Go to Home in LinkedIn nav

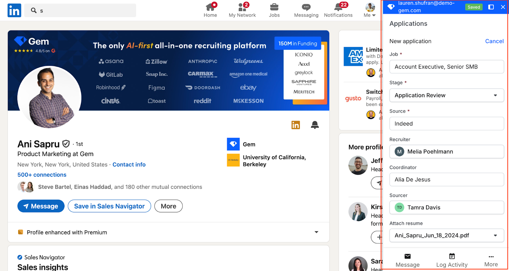tap(210, 10)
